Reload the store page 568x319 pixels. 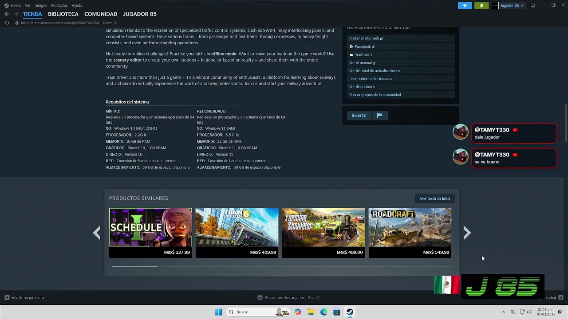pyautogui.click(x=7, y=23)
